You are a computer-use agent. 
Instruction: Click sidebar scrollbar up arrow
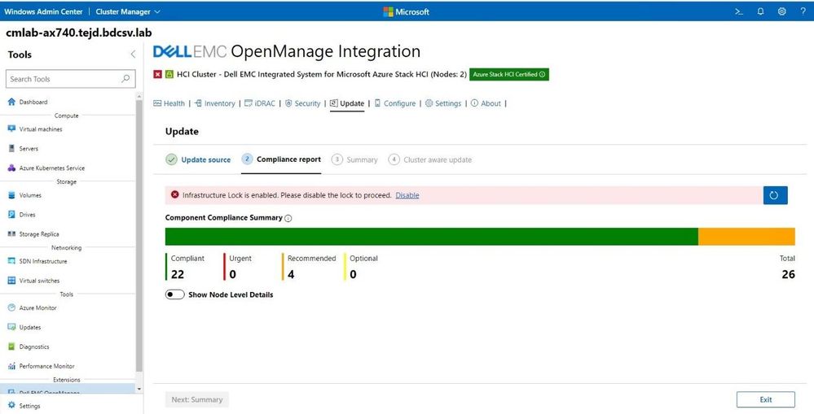(x=139, y=96)
